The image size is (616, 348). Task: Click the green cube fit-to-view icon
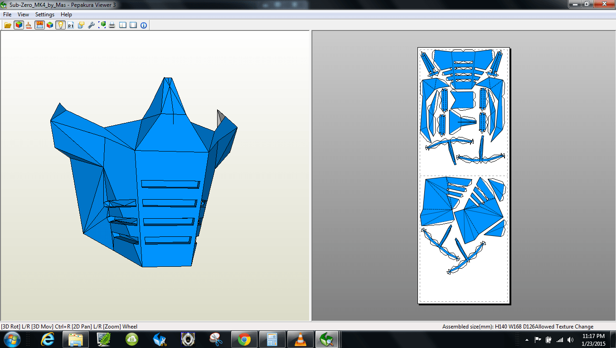pos(102,25)
